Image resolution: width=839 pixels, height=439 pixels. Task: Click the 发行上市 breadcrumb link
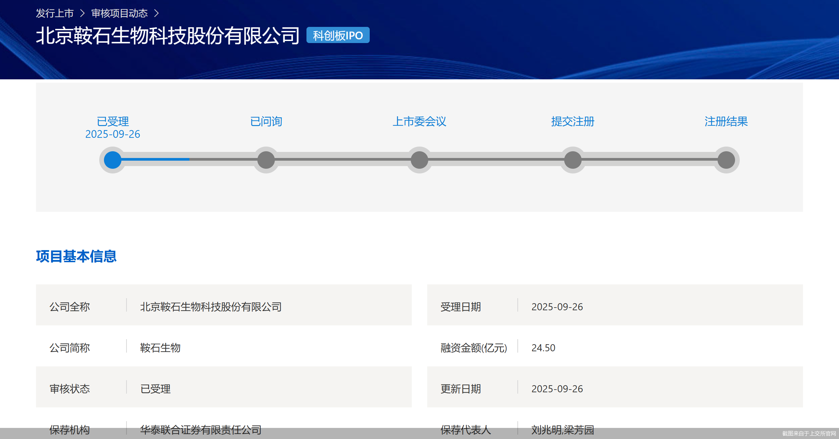coord(54,13)
